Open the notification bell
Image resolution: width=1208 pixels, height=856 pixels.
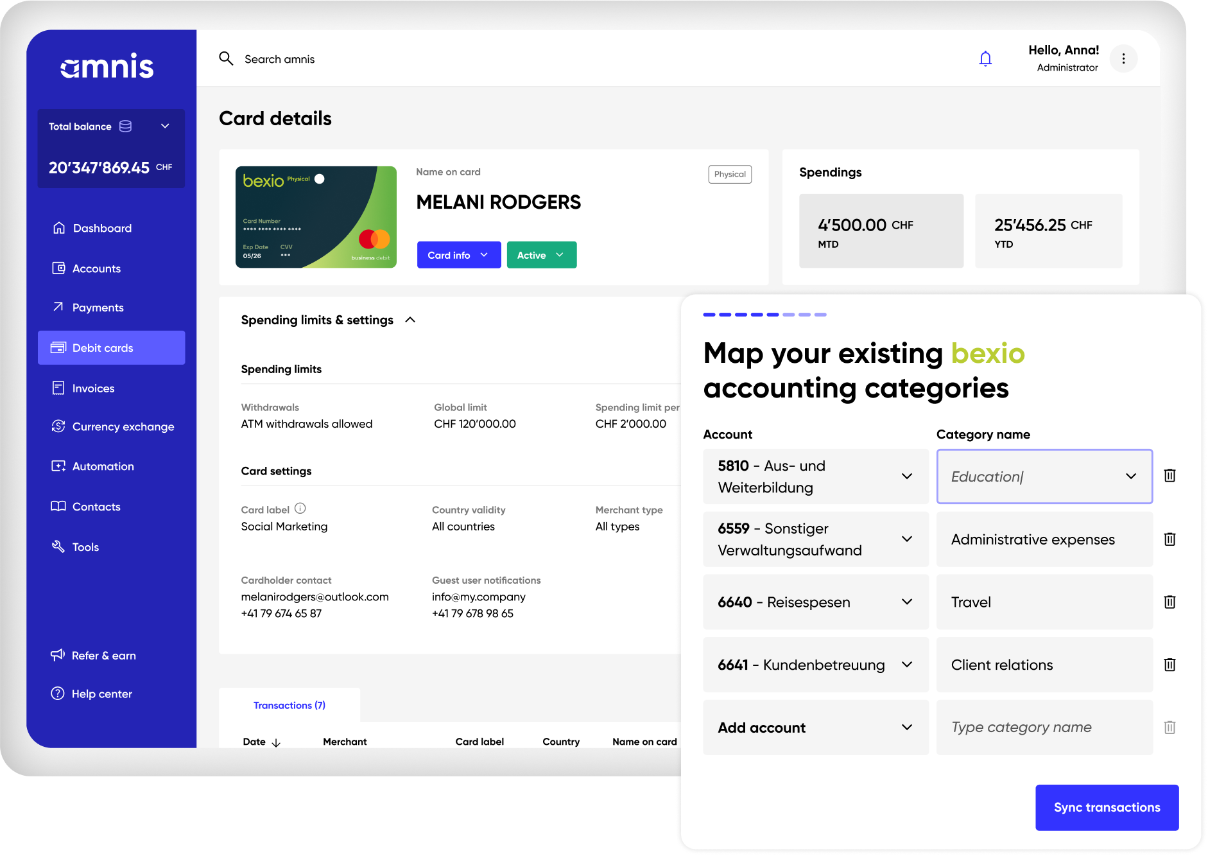[x=985, y=58]
